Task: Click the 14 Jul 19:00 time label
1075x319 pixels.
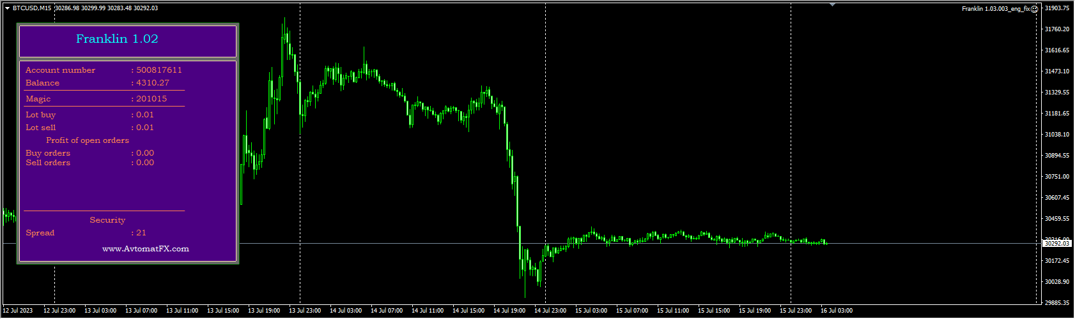Action: pyautogui.click(x=509, y=311)
